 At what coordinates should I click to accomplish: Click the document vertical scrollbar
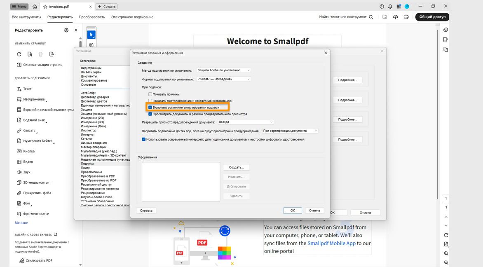click(x=437, y=114)
